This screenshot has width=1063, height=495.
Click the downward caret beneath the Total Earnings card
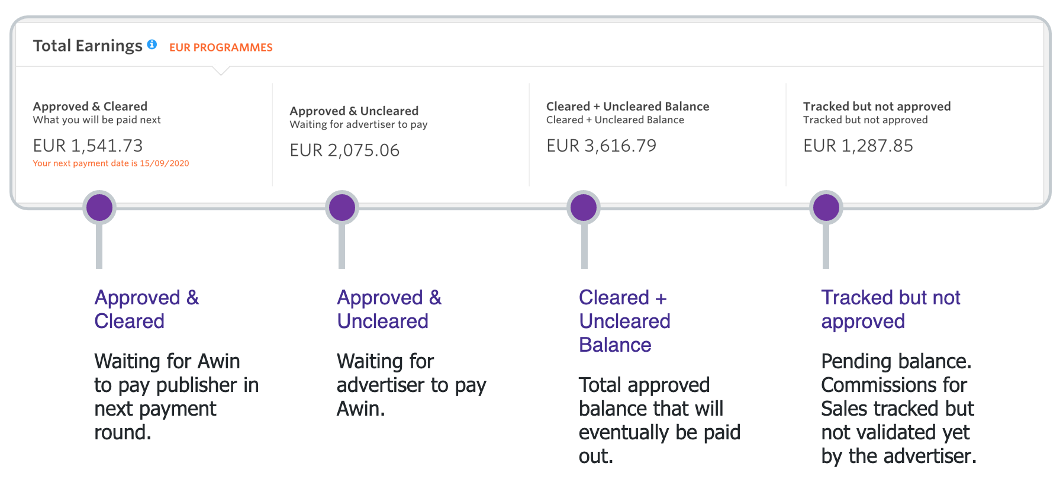tap(221, 72)
